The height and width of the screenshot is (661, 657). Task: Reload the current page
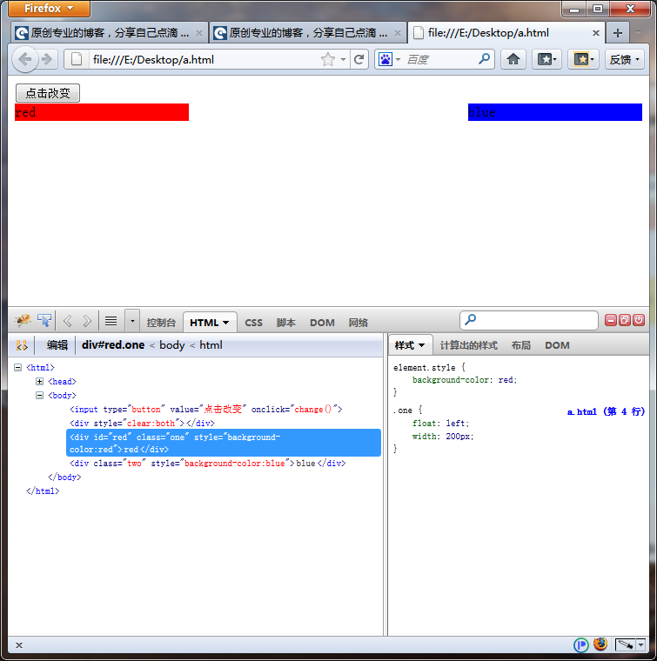coord(359,59)
